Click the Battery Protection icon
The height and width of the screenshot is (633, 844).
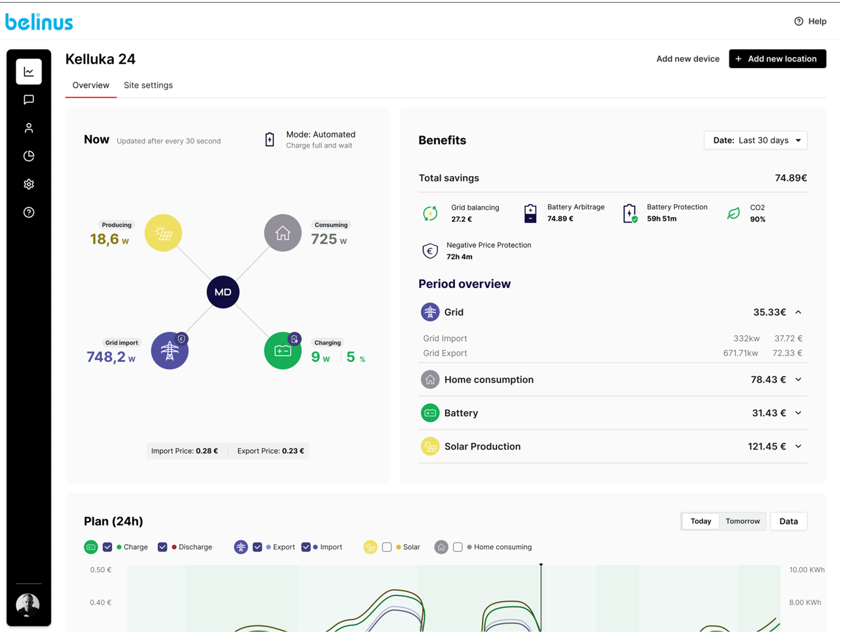coord(630,213)
